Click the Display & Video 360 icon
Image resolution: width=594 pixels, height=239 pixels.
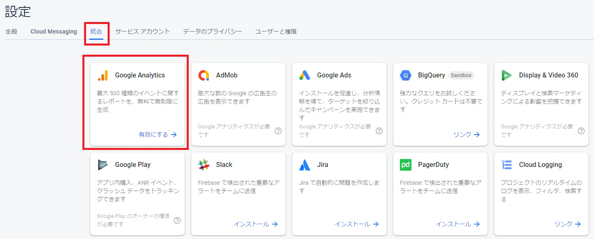(x=507, y=75)
